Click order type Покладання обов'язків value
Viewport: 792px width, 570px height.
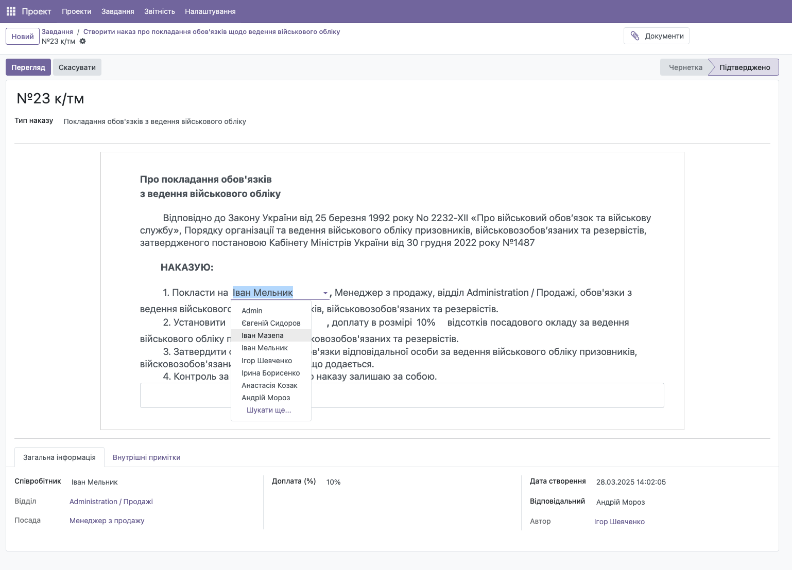point(155,121)
